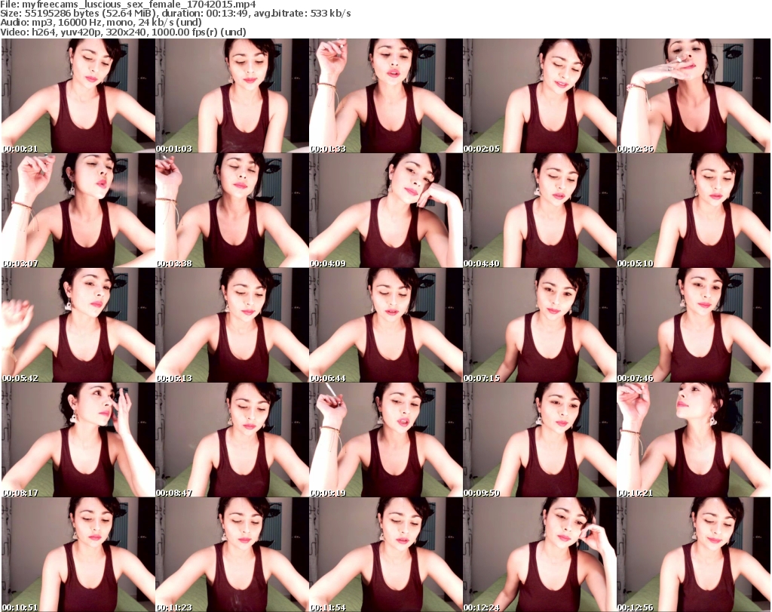Select the thumbnail stamped 00:04:40

(540, 211)
